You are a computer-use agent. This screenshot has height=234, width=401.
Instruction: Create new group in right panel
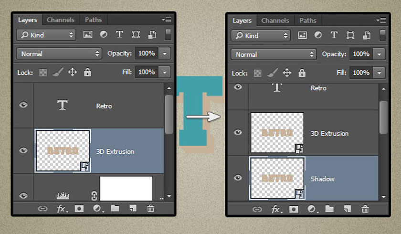coord(329,209)
